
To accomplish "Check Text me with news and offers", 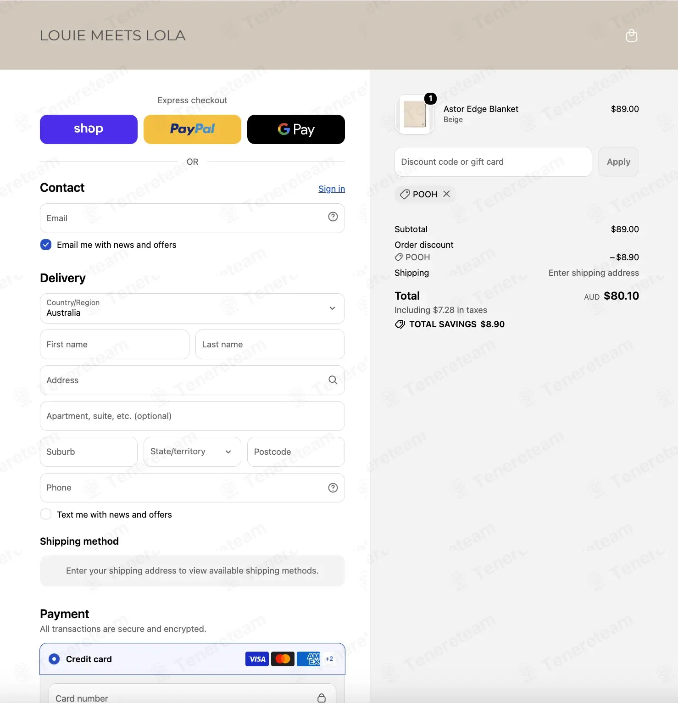I will coord(46,514).
